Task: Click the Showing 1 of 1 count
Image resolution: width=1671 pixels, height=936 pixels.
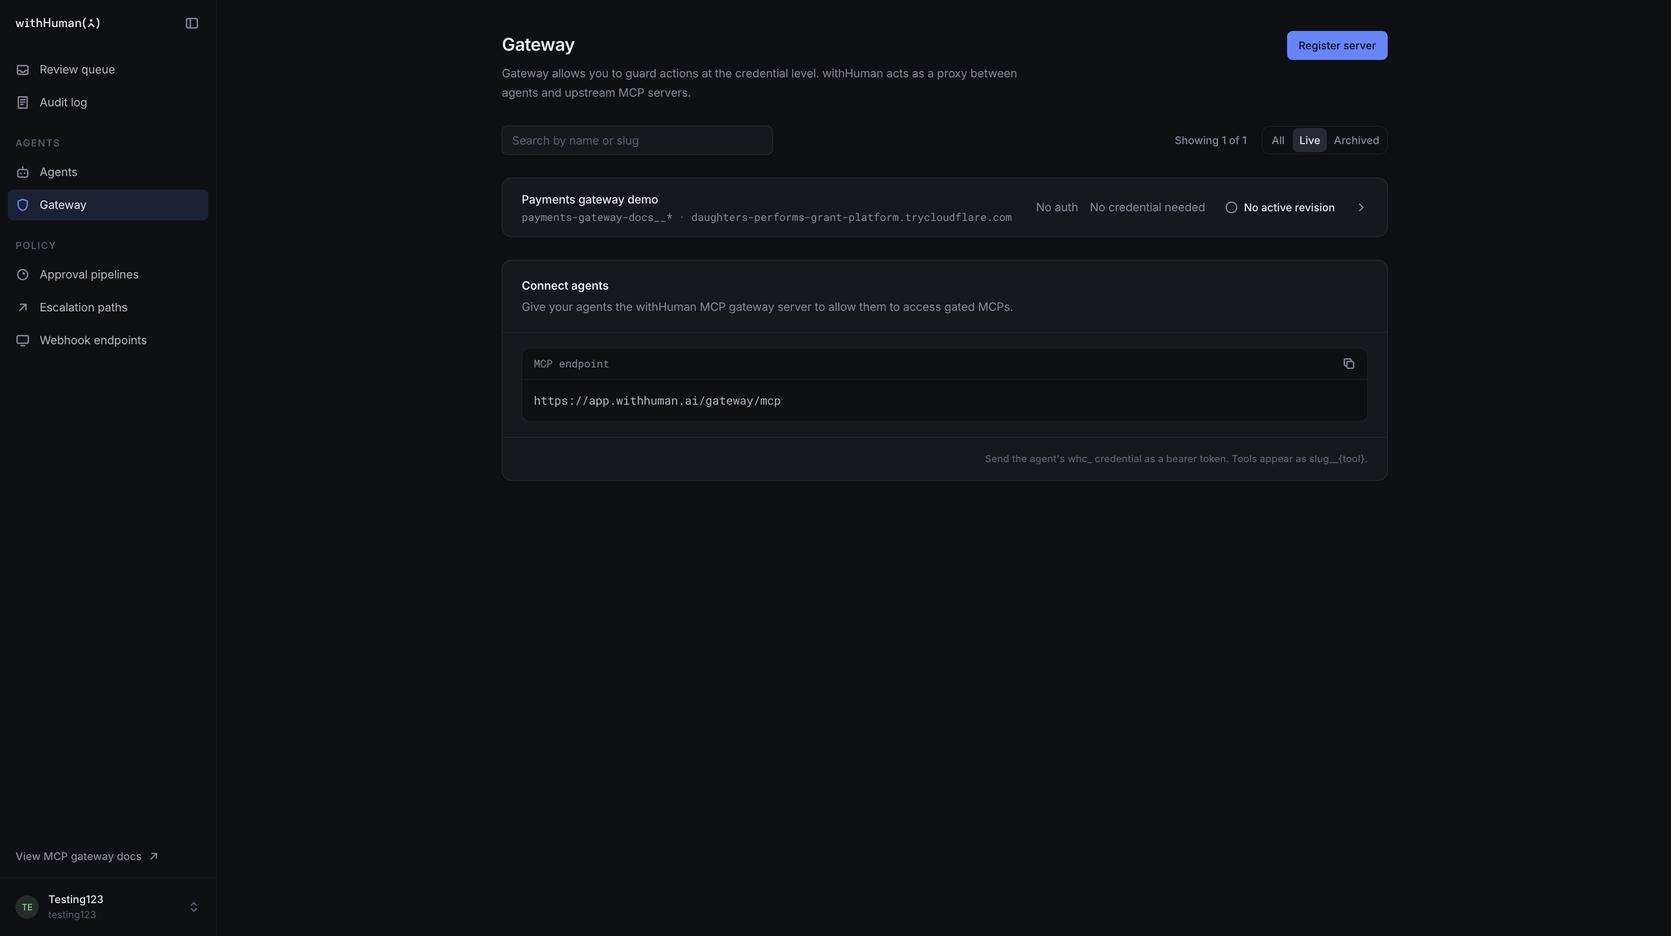Action: coord(1210,140)
